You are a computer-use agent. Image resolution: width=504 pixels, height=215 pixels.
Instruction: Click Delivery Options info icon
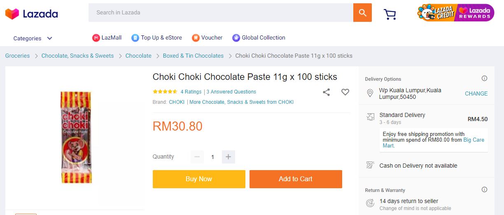(x=484, y=78)
